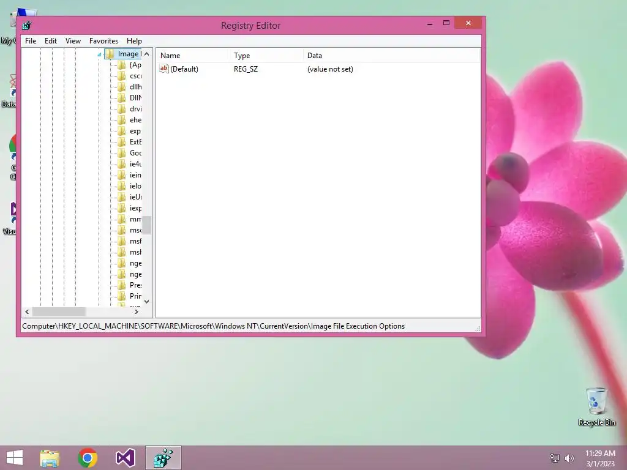Viewport: 627px width, 470px height.
Task: Open the Help menu
Action: pyautogui.click(x=134, y=41)
